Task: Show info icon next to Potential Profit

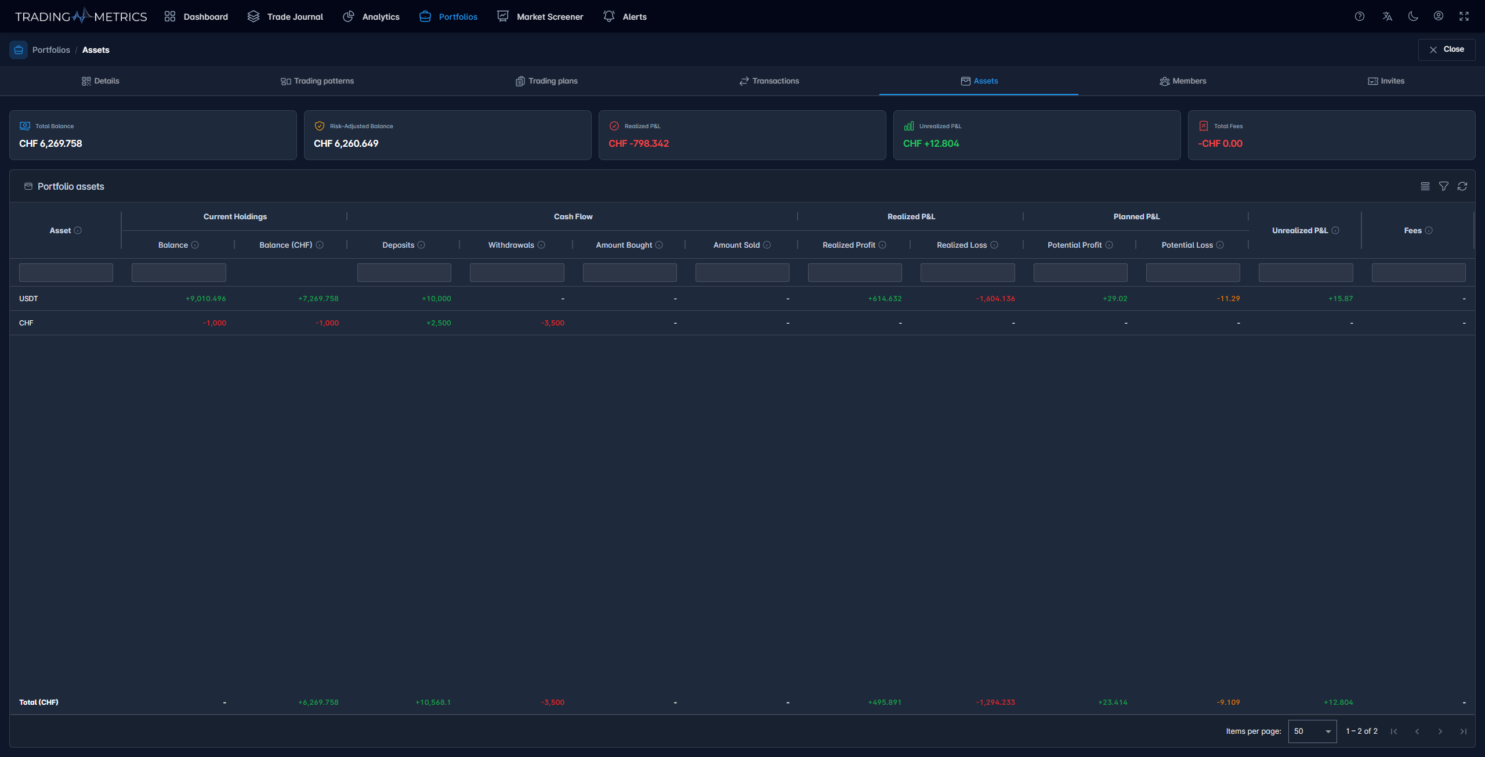Action: point(1109,245)
